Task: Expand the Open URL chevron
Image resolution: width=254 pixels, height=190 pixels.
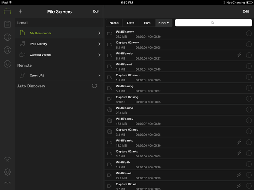Action: pos(99,76)
